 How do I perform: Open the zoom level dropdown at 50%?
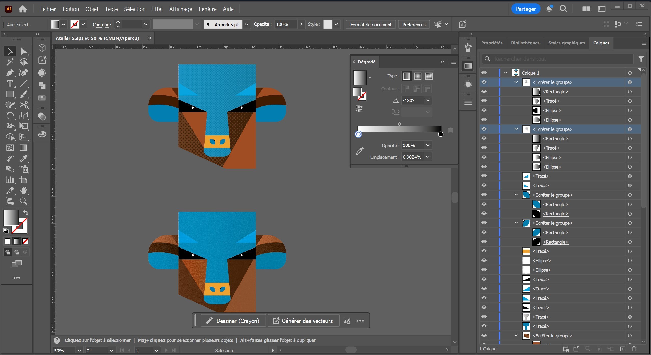[x=79, y=351]
